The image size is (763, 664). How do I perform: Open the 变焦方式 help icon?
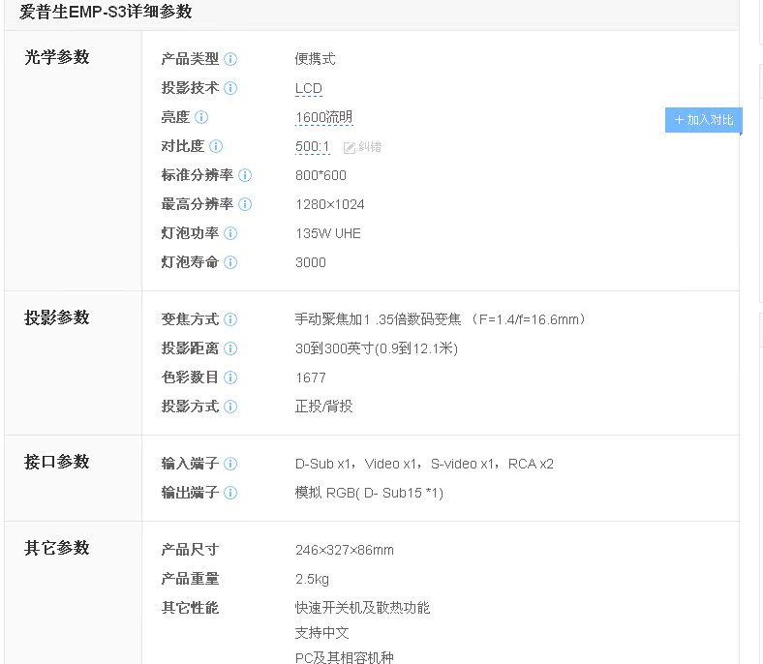coord(230,319)
